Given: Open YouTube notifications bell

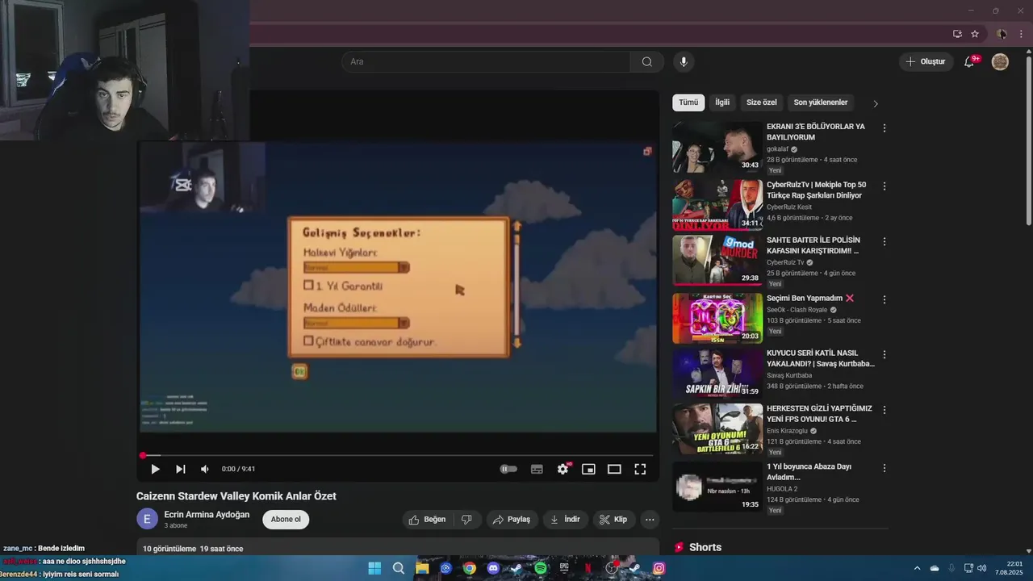Looking at the screenshot, I should pos(969,62).
